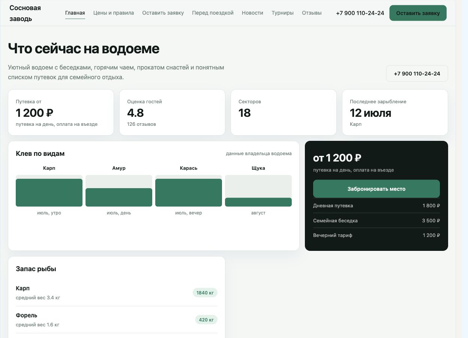Click Семейная беседка price row
The width and height of the screenshot is (468, 338).
pos(376,220)
